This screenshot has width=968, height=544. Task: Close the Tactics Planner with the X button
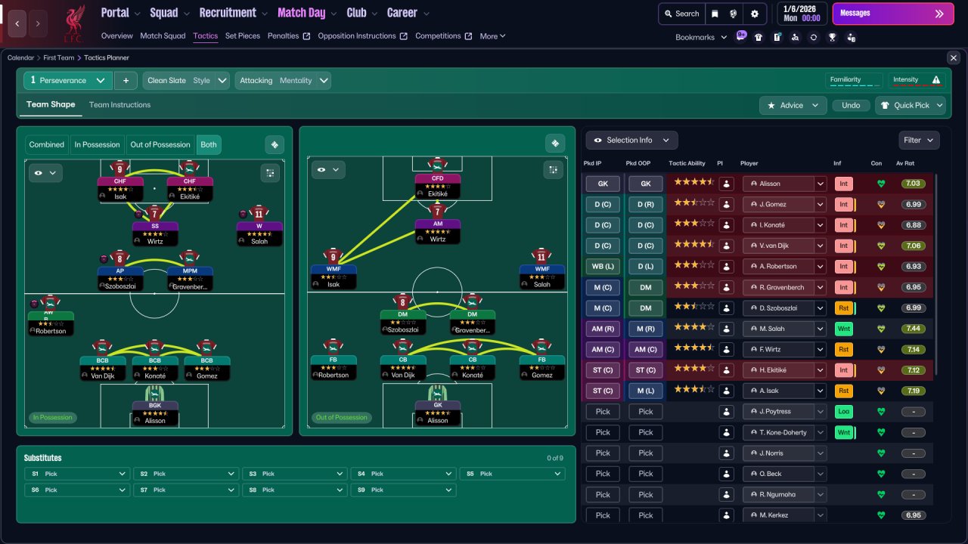point(953,58)
